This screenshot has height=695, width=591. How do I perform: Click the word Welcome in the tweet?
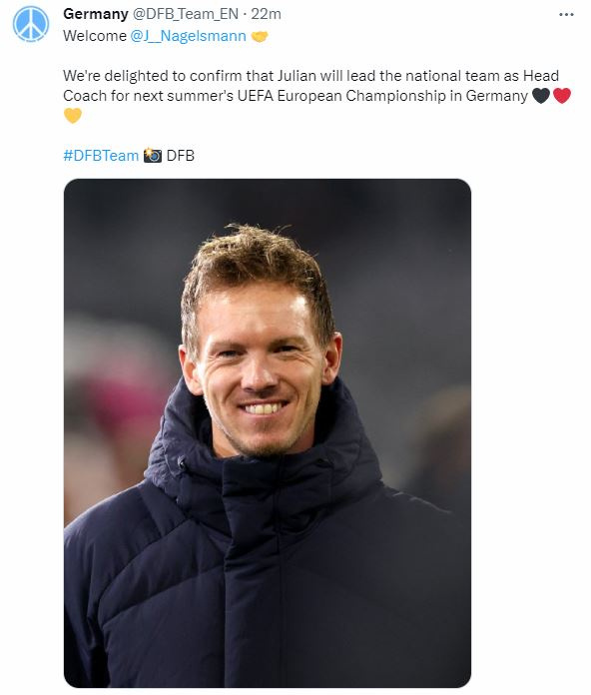[95, 36]
